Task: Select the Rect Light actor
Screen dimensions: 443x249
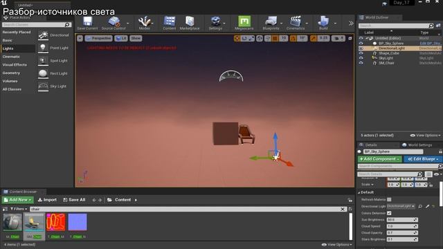Action: click(54, 73)
